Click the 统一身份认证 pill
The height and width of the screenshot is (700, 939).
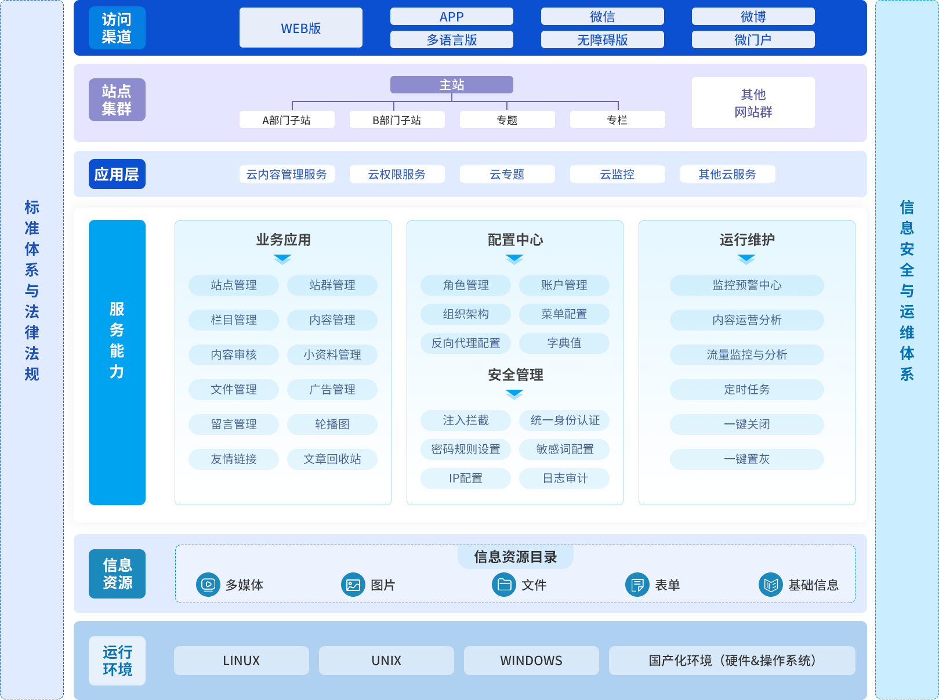point(564,420)
